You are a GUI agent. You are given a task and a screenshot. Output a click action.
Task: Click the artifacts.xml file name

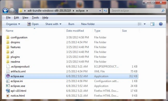pos(18,71)
